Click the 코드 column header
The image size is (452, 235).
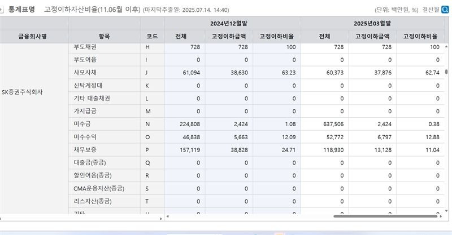(151, 36)
